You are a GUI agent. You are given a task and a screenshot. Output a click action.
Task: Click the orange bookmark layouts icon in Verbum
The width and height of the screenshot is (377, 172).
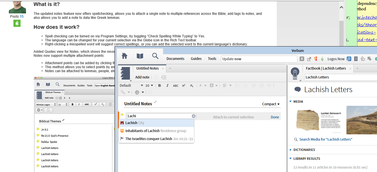click(x=316, y=59)
